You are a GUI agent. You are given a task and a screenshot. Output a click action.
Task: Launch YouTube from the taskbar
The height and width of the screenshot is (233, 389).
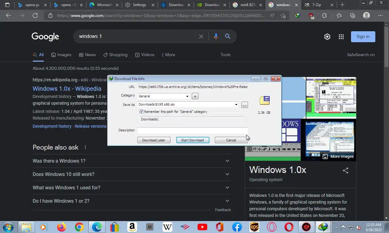point(202,227)
